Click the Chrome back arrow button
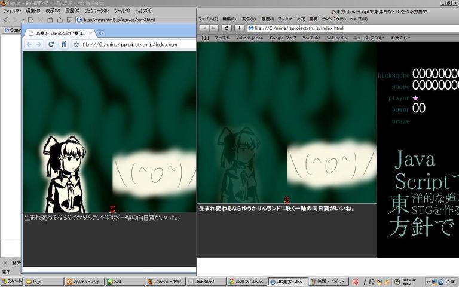The height and width of the screenshot is (287, 459). click(x=29, y=44)
